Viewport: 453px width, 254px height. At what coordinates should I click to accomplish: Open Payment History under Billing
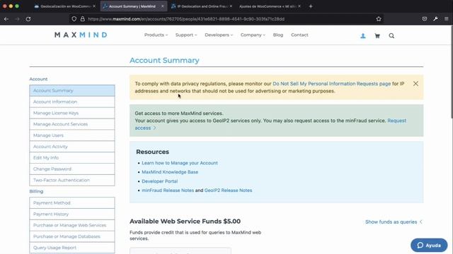[72, 214]
